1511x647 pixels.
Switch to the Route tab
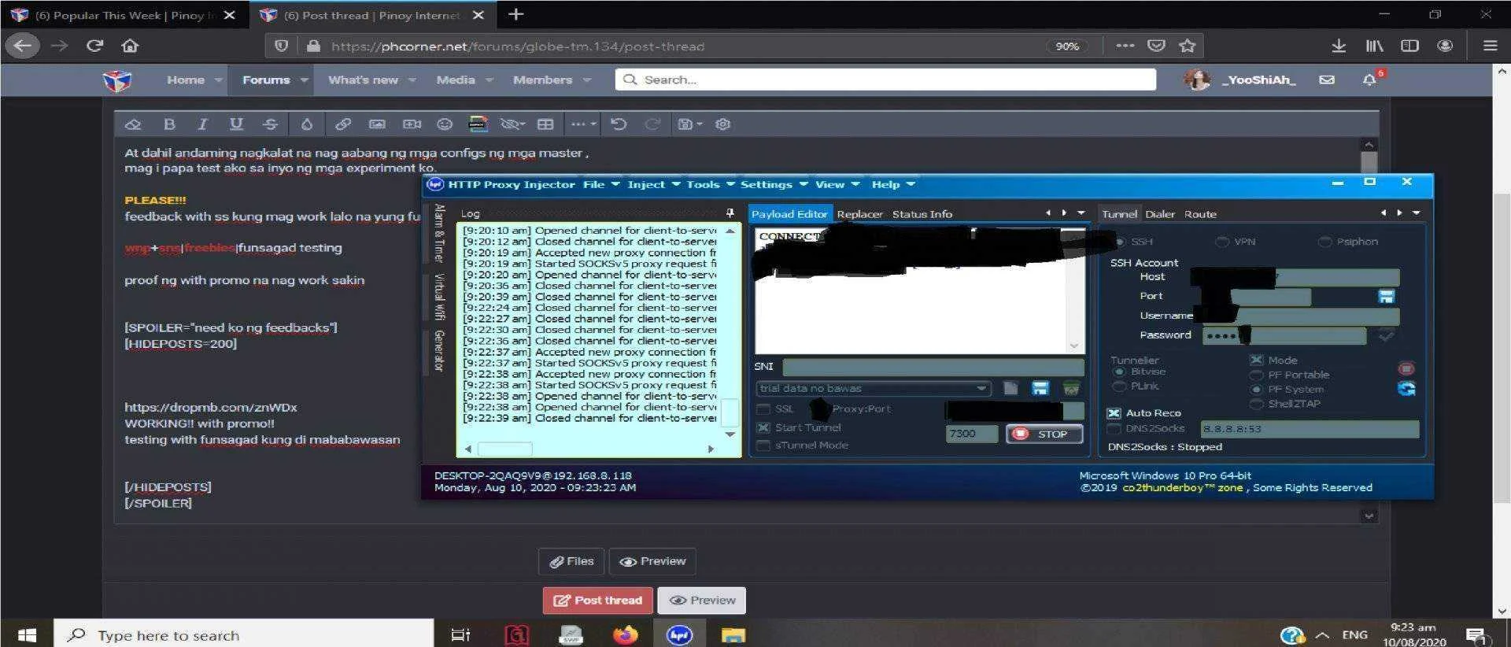coord(1200,214)
